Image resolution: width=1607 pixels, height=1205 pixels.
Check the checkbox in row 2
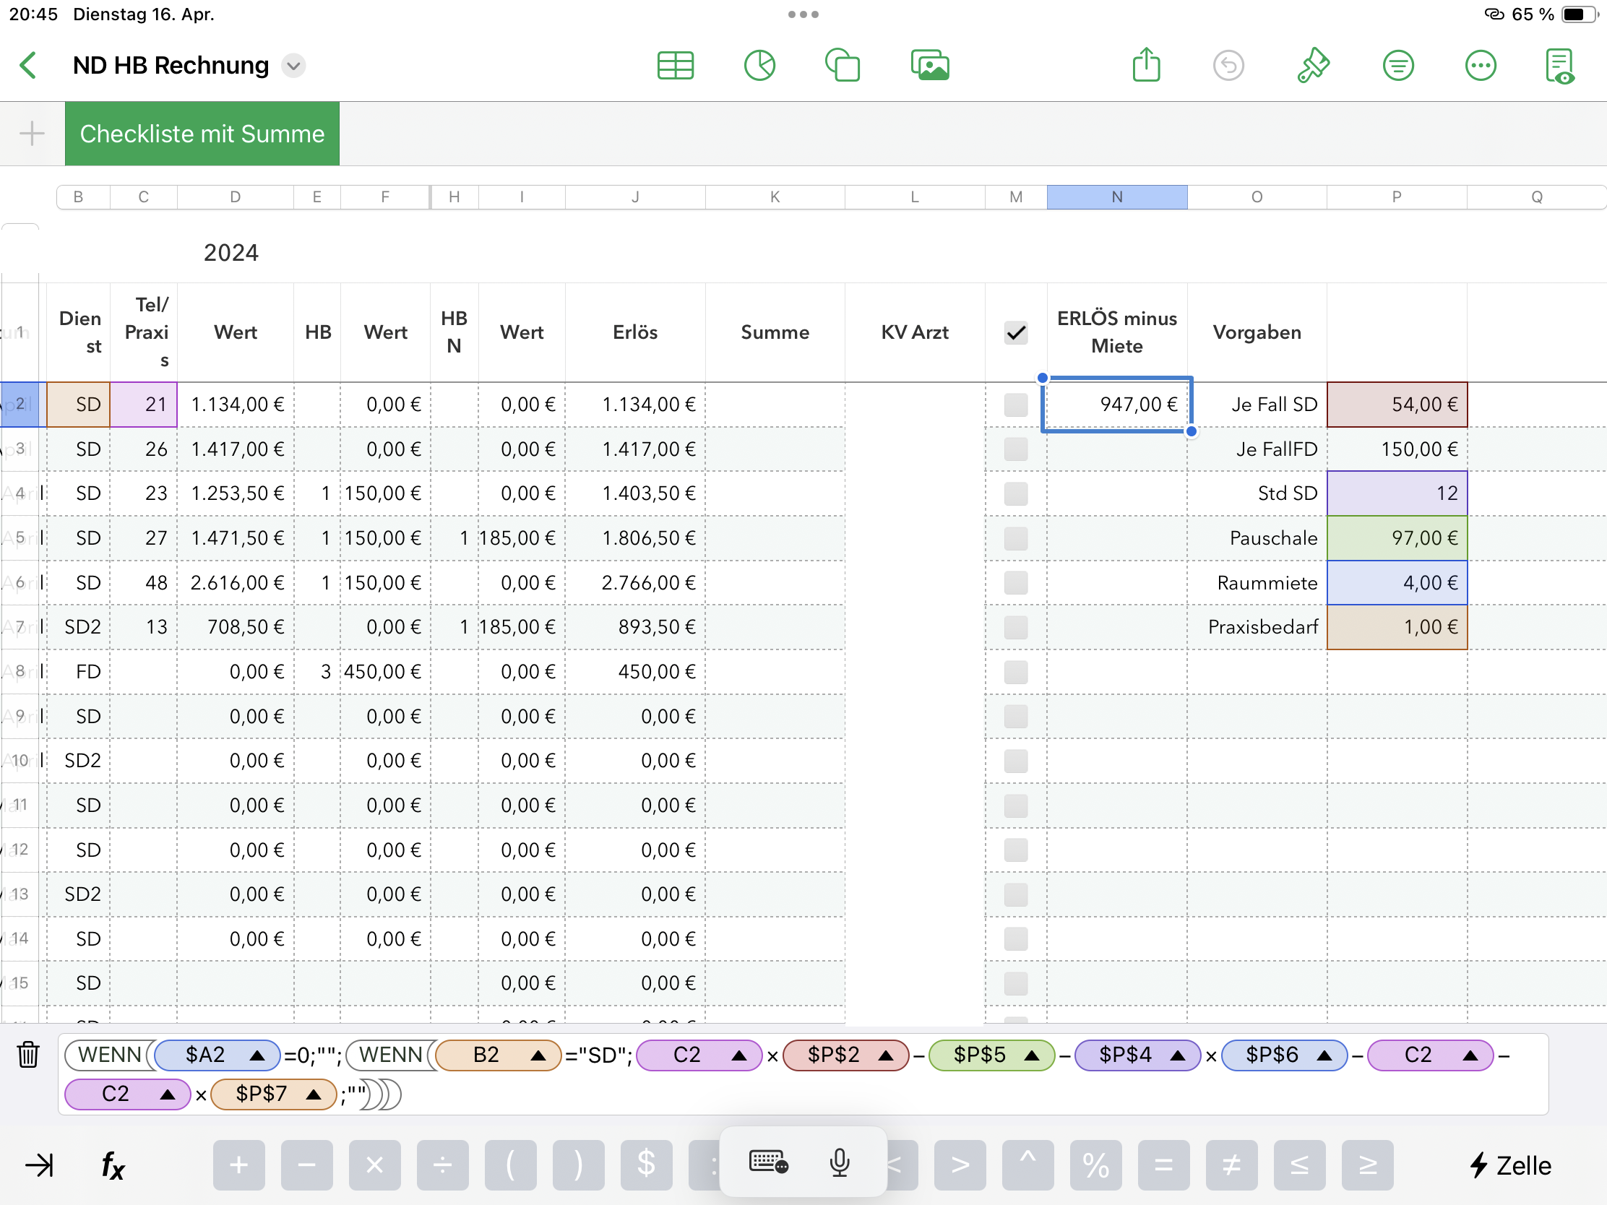coord(1015,405)
